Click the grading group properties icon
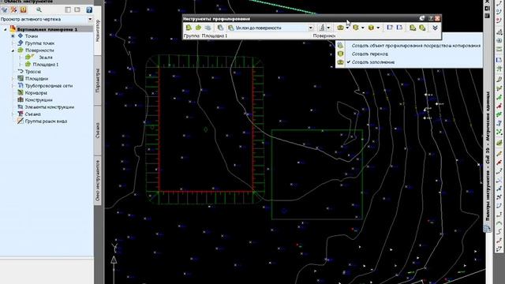Viewport: 505px width, 284px height. tap(413, 28)
